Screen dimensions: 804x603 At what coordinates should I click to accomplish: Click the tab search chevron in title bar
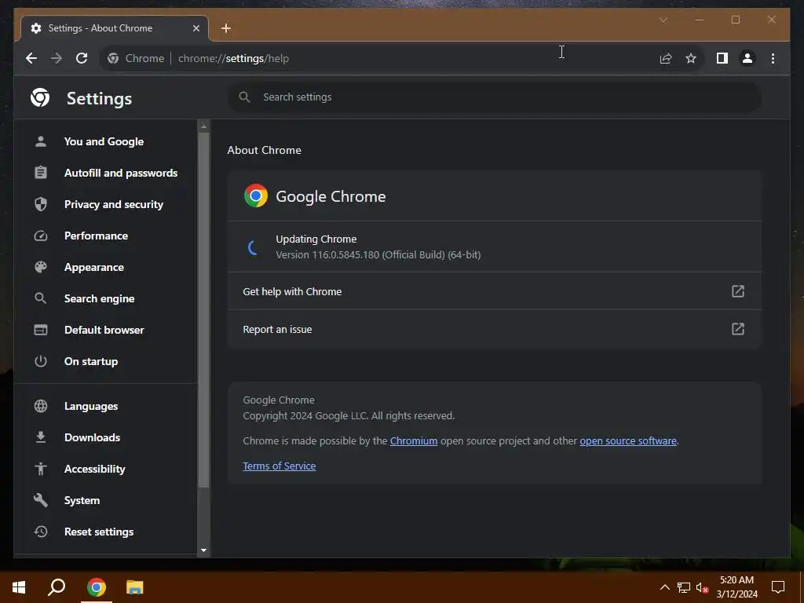pyautogui.click(x=663, y=20)
